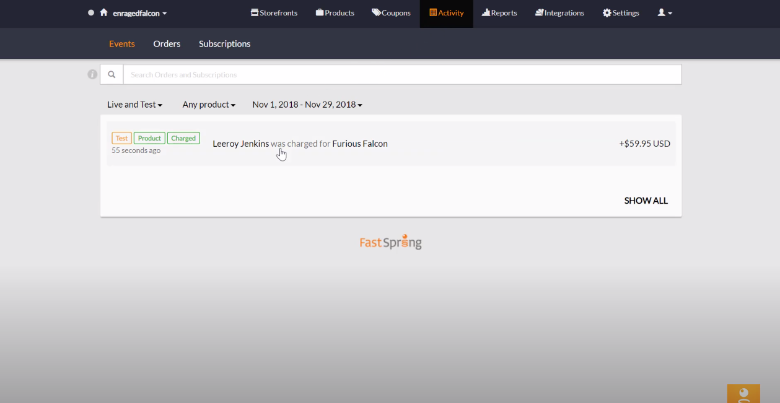This screenshot has height=403, width=780.
Task: Open the Leeroy Jenkins customer link
Action: pyautogui.click(x=241, y=144)
